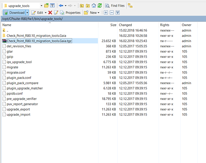Click the invert selection icon
Screen dimensions: 206x163
[117, 13]
